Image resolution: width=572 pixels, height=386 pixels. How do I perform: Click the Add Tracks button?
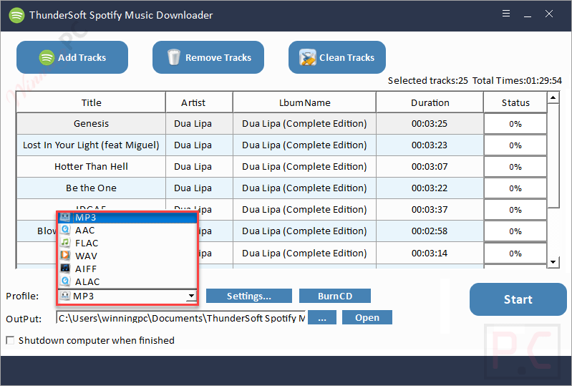72,57
